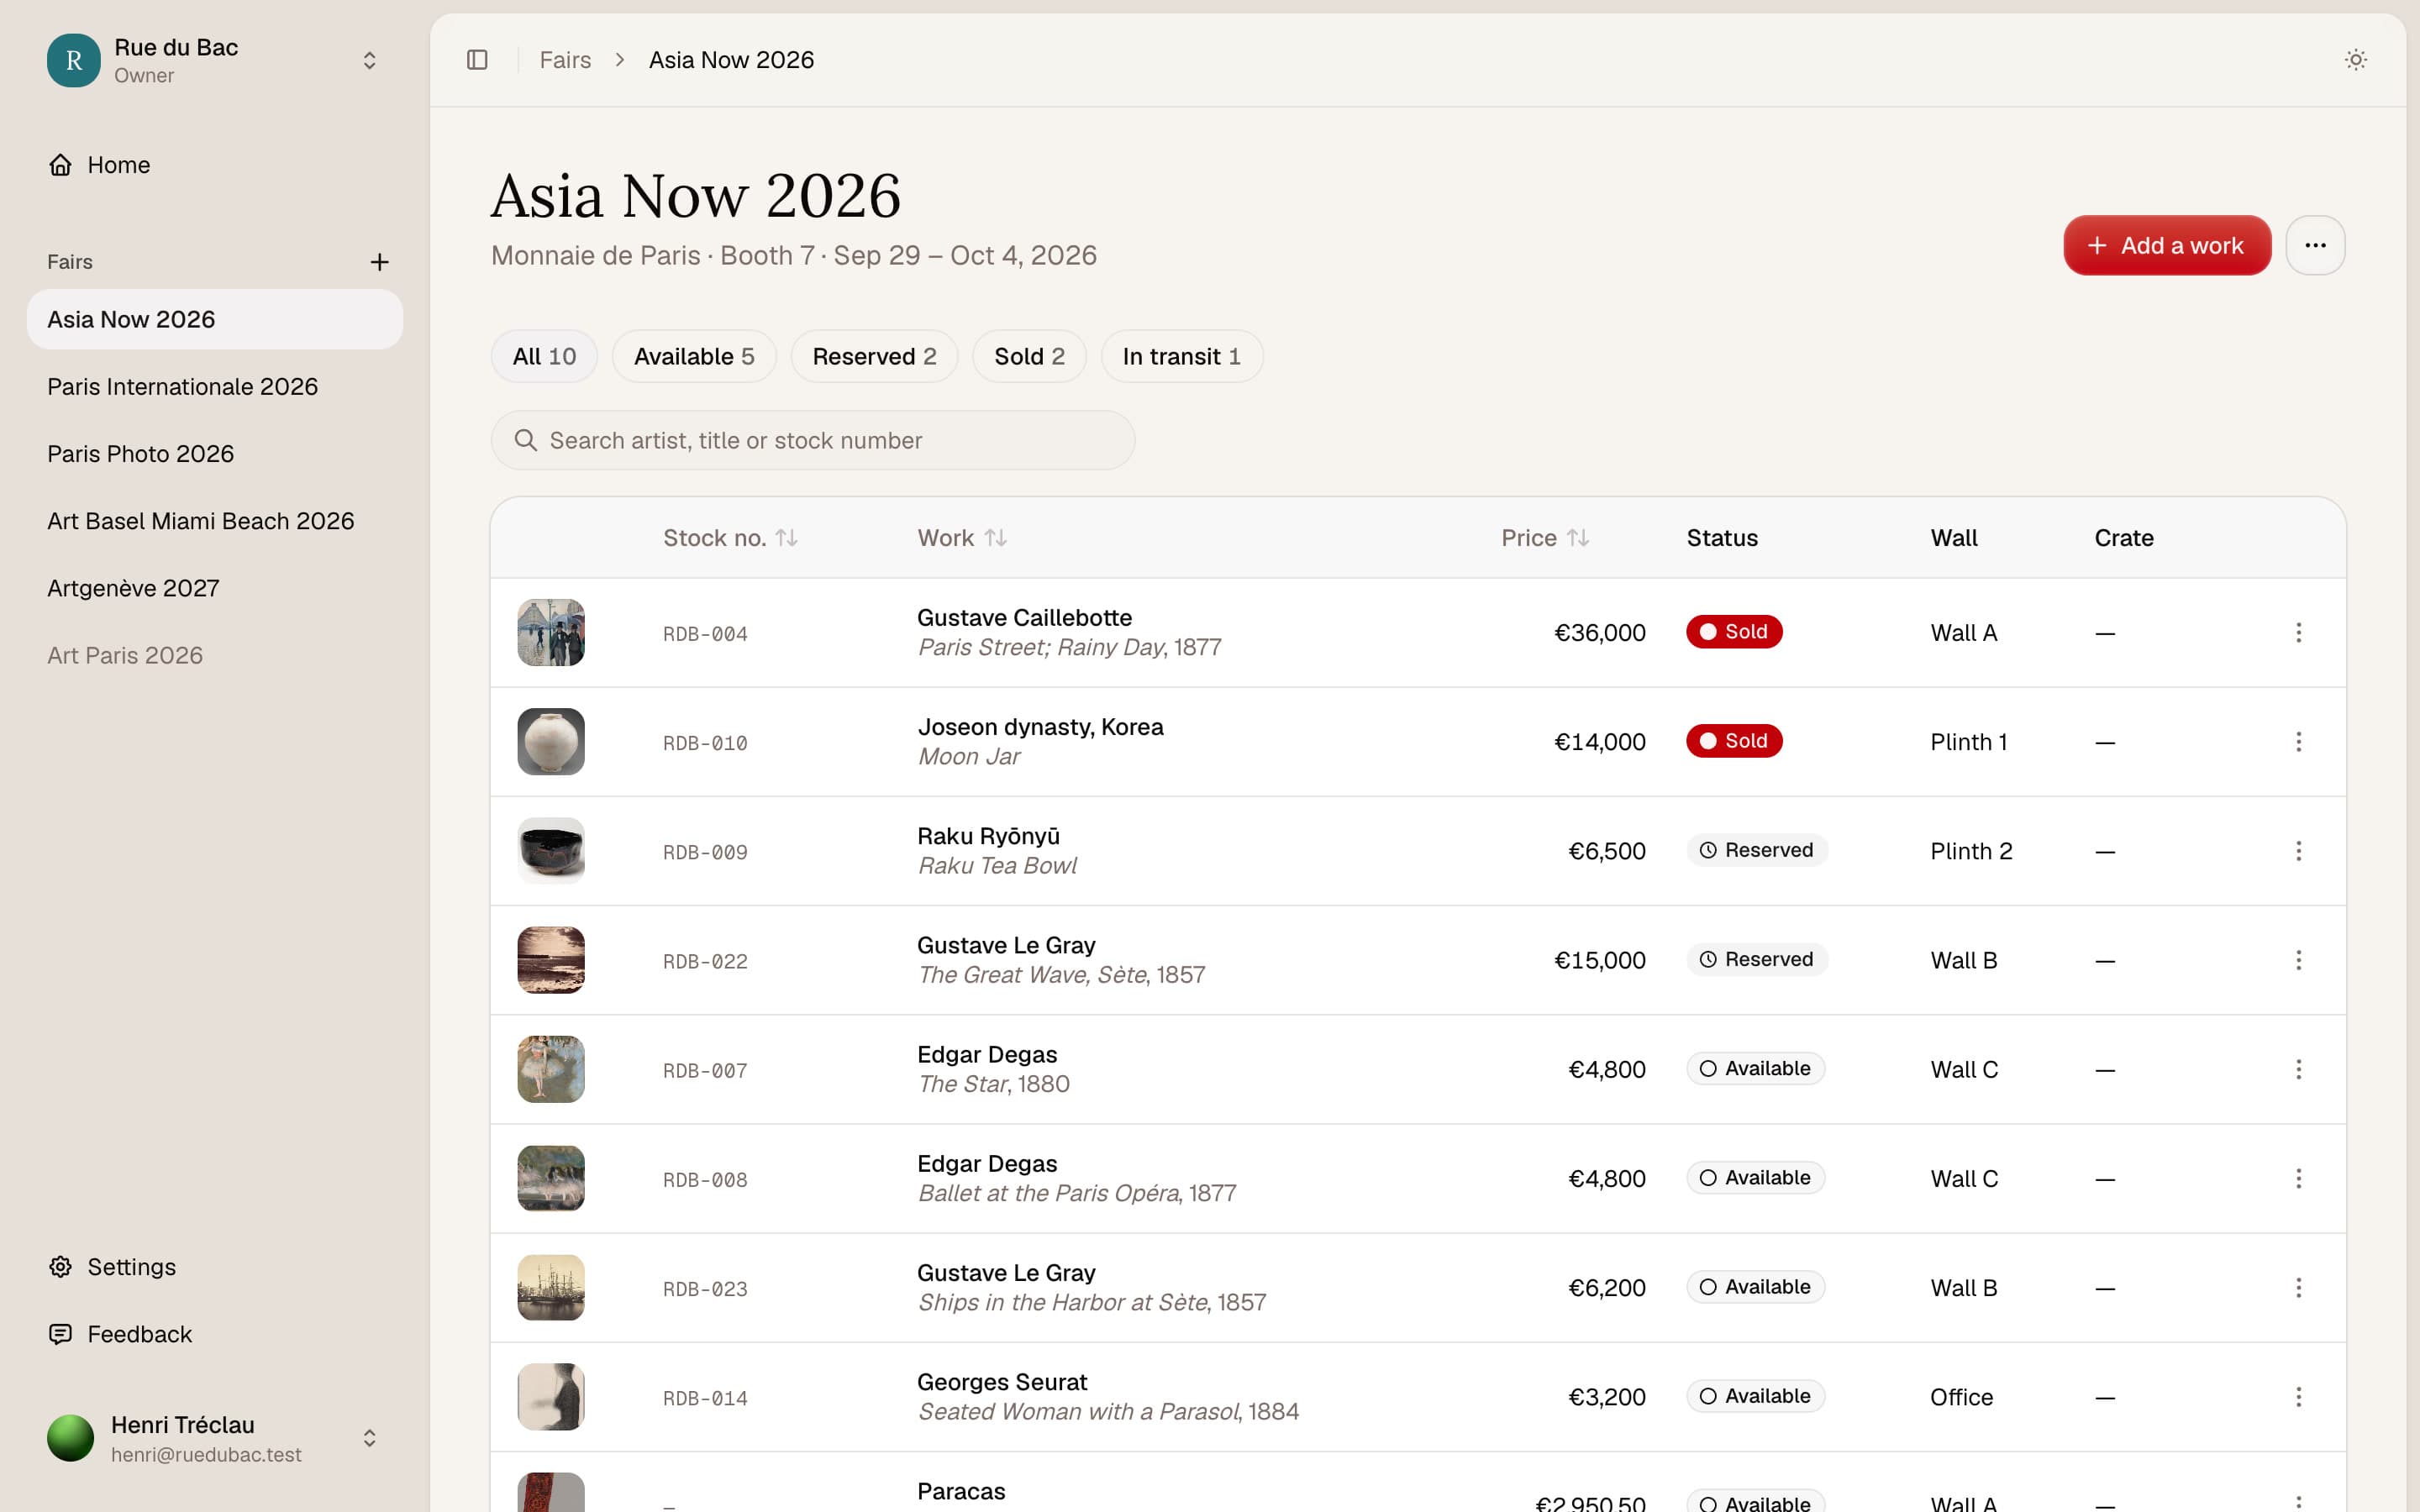Open The Great Wave thumbnail

click(x=551, y=960)
